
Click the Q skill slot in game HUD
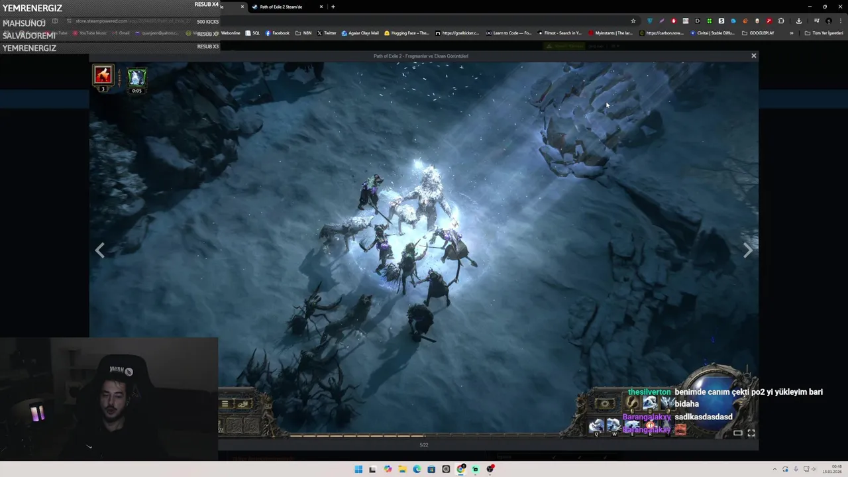click(597, 426)
